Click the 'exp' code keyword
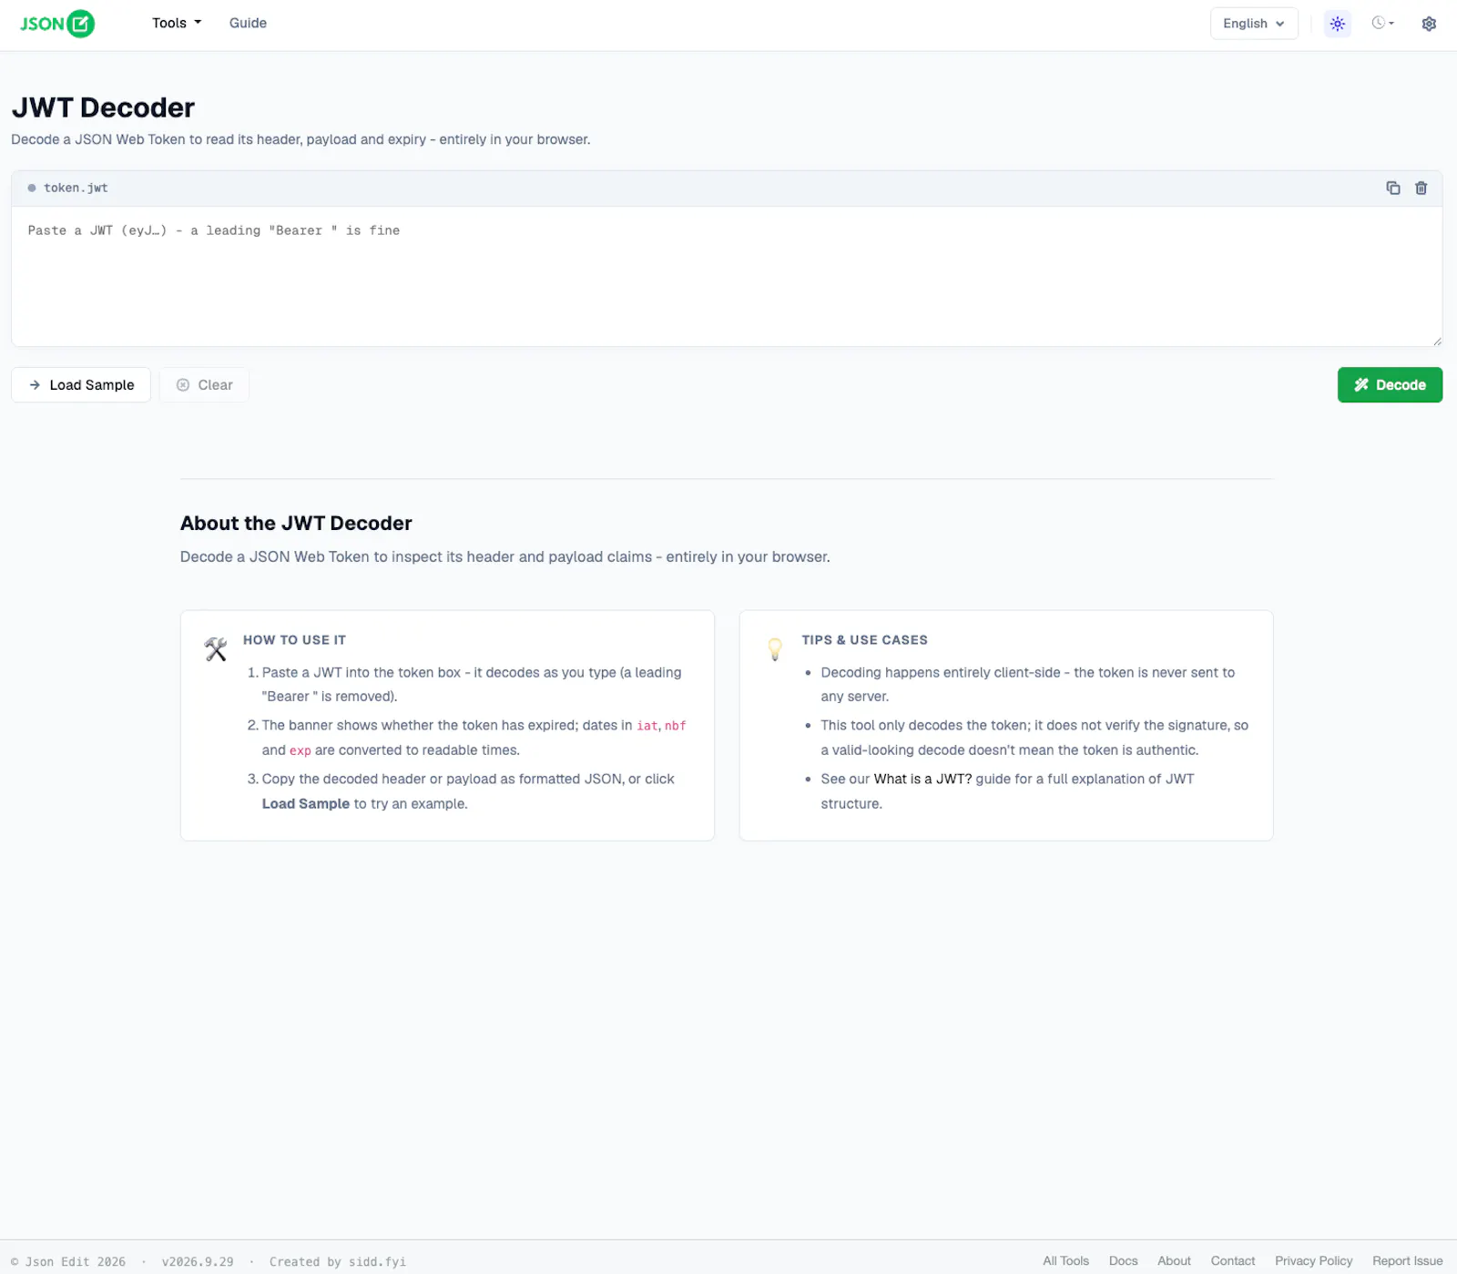Viewport: 1457px width, 1274px height. pyautogui.click(x=301, y=751)
